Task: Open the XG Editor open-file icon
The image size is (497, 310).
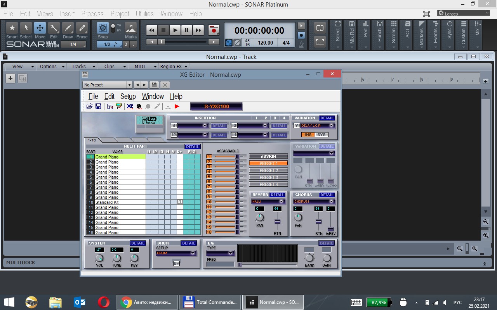Action: [x=89, y=106]
